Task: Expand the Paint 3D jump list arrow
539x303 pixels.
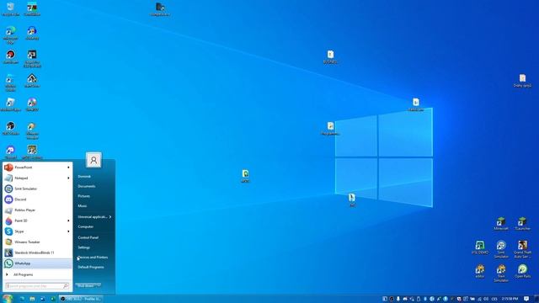Action: (x=68, y=221)
